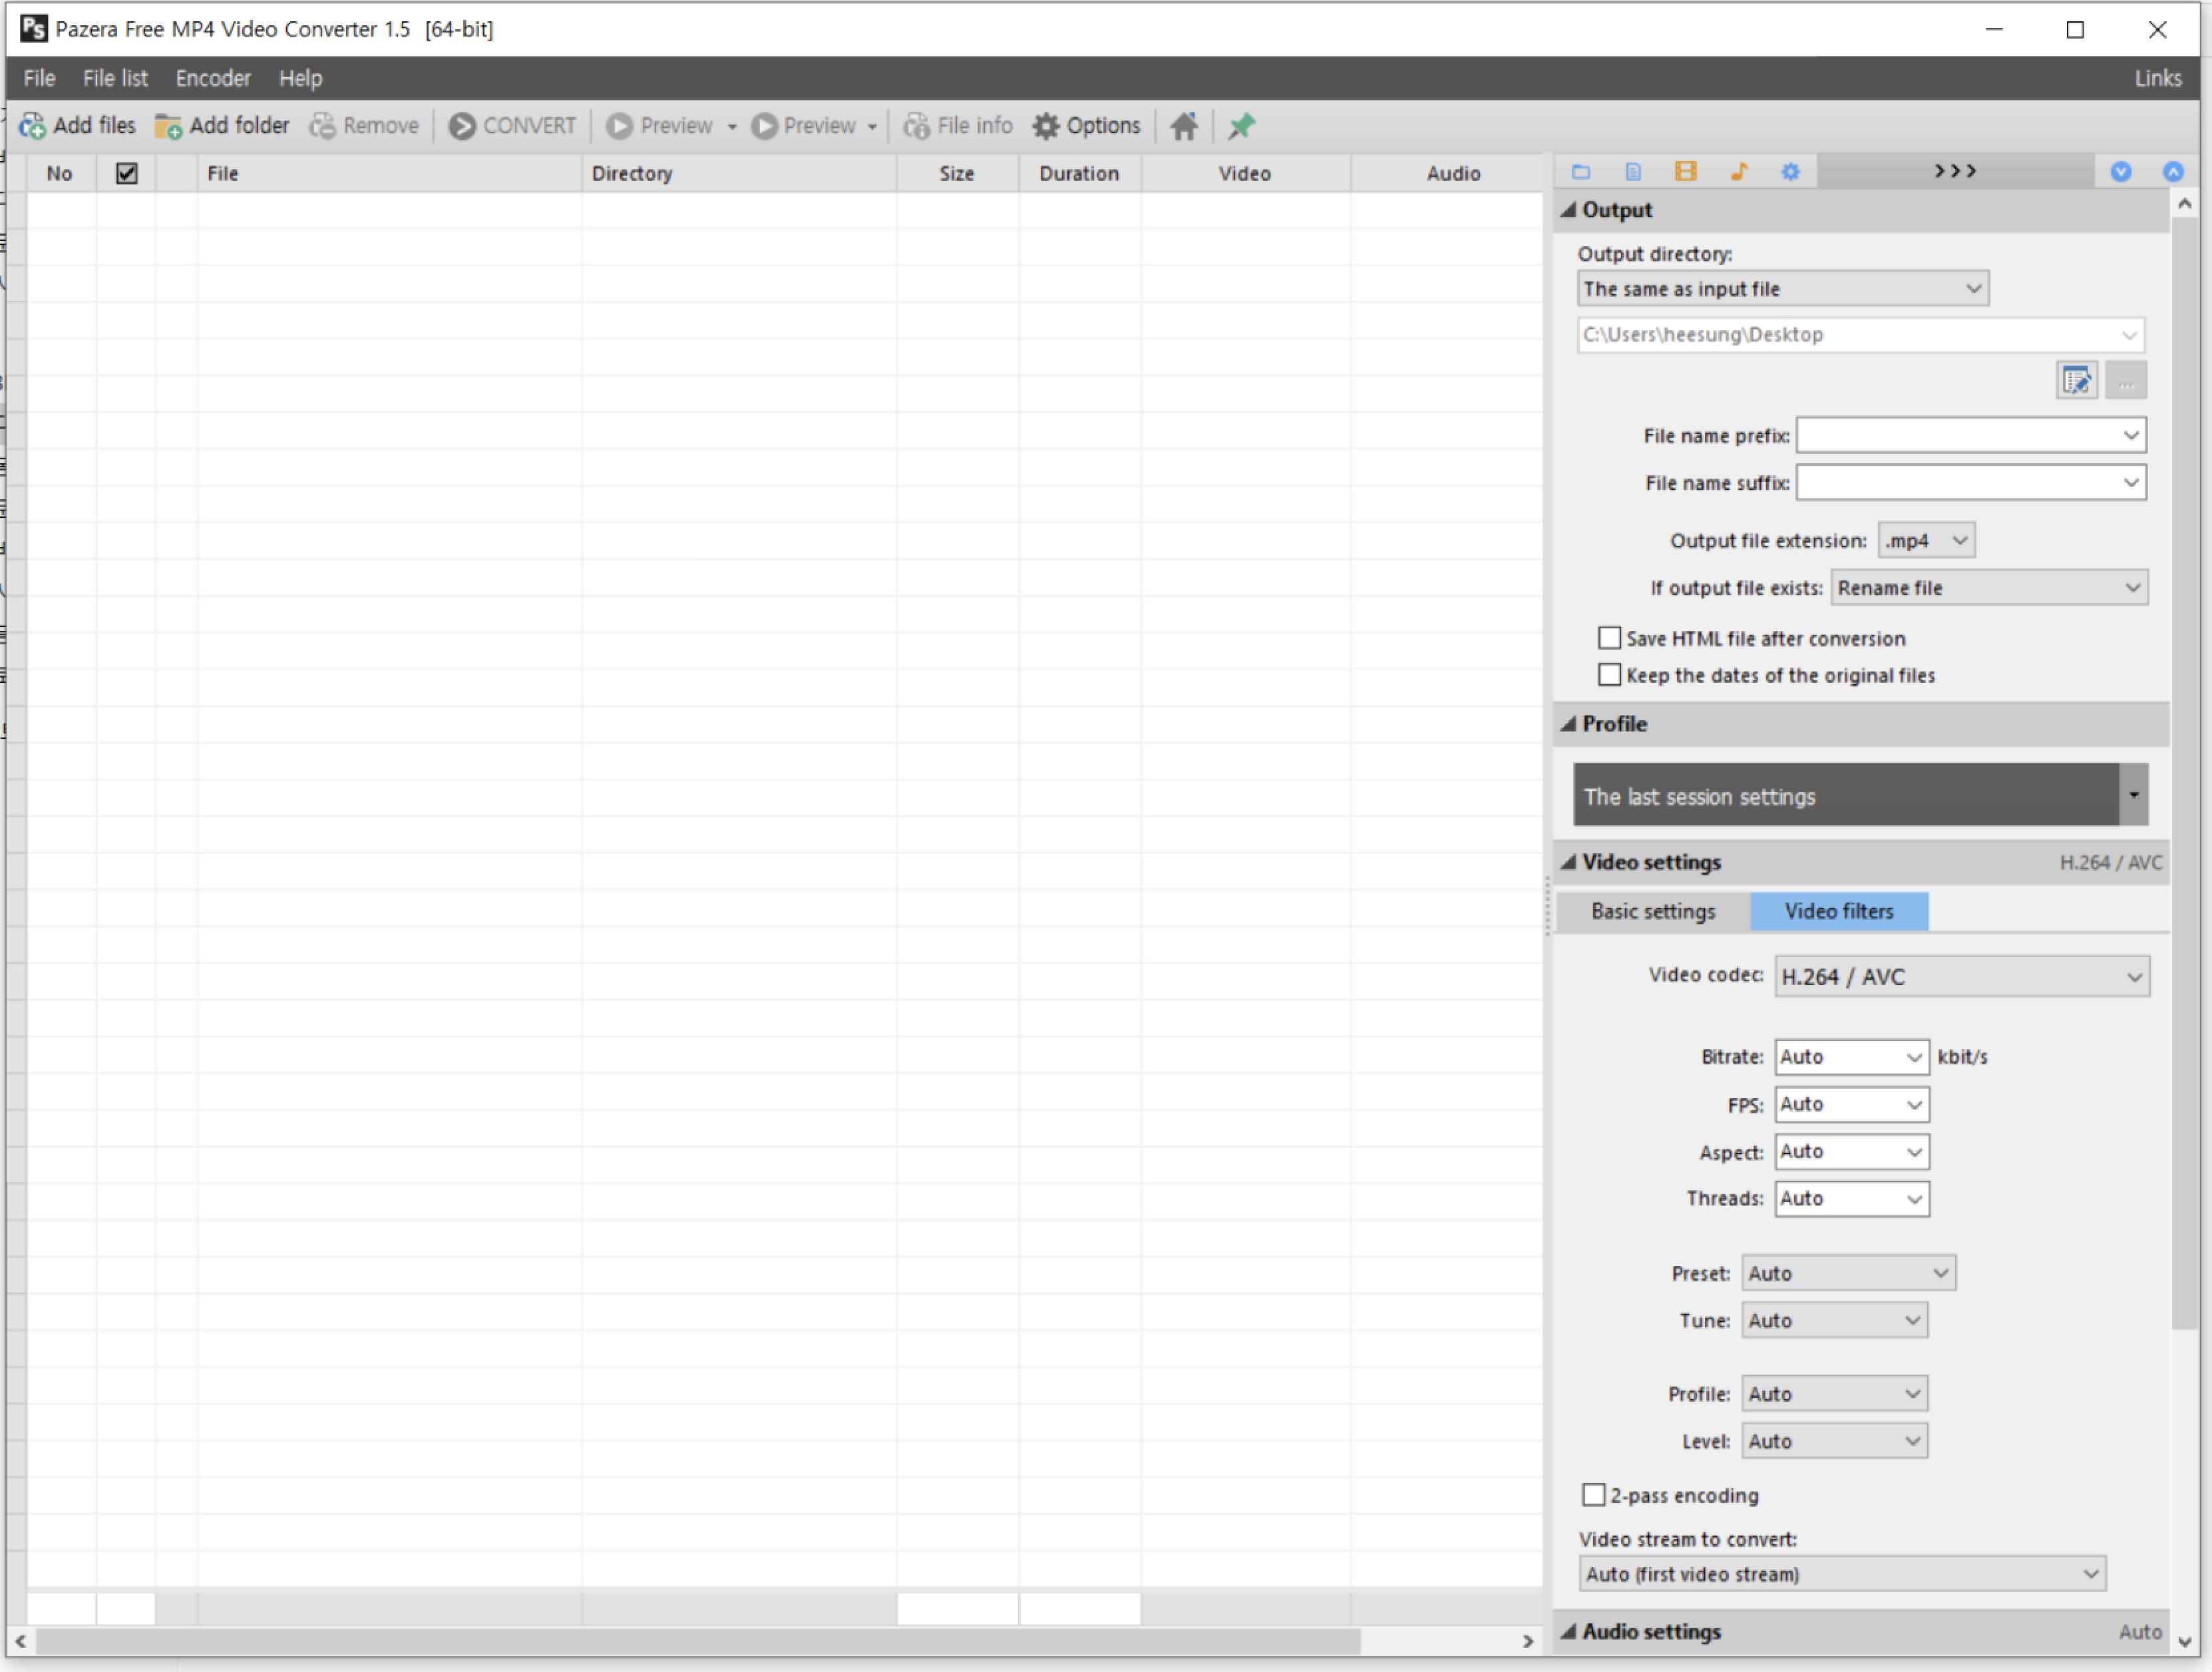Click the Links button in menu bar
Image resolution: width=2212 pixels, height=1672 pixels.
(2157, 78)
